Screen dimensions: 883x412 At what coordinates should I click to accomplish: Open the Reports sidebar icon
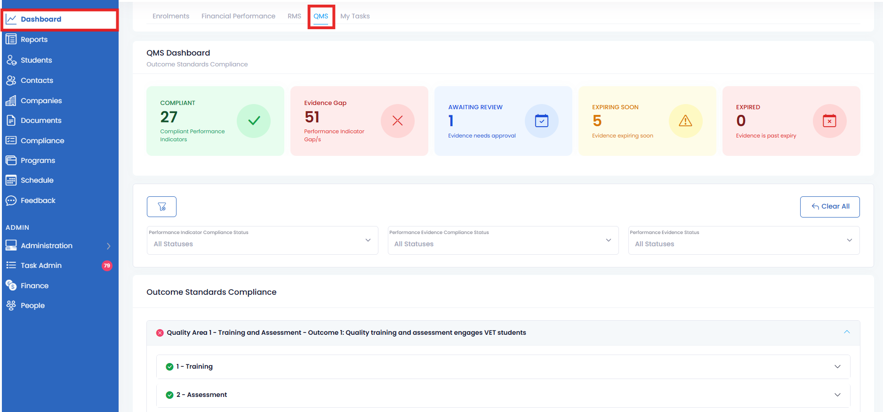coord(11,40)
